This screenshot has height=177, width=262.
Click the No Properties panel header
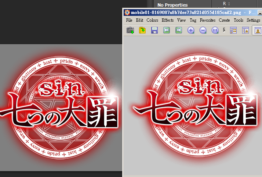(172, 5)
